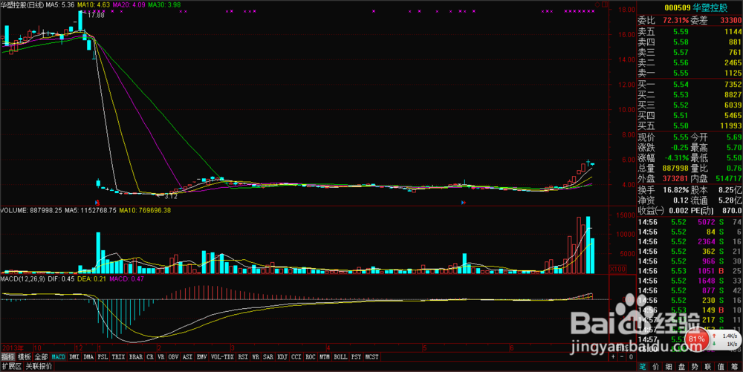This screenshot has height=372, width=743.
Task: Click the 换手 16.82% value
Action: click(674, 190)
